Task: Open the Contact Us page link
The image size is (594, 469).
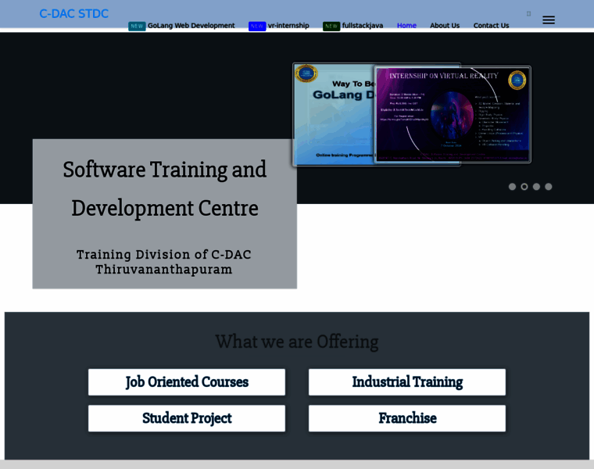Action: (x=491, y=25)
